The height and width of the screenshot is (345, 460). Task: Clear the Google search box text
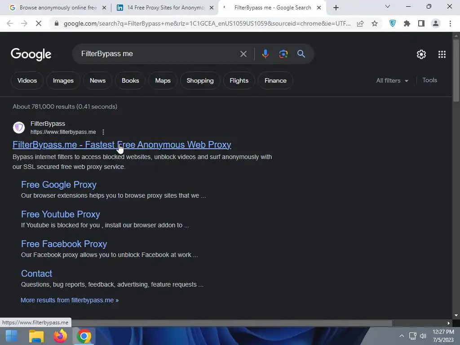coord(243,54)
